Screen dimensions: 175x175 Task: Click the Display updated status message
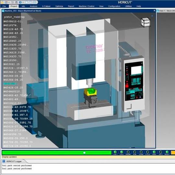click(x=9, y=157)
